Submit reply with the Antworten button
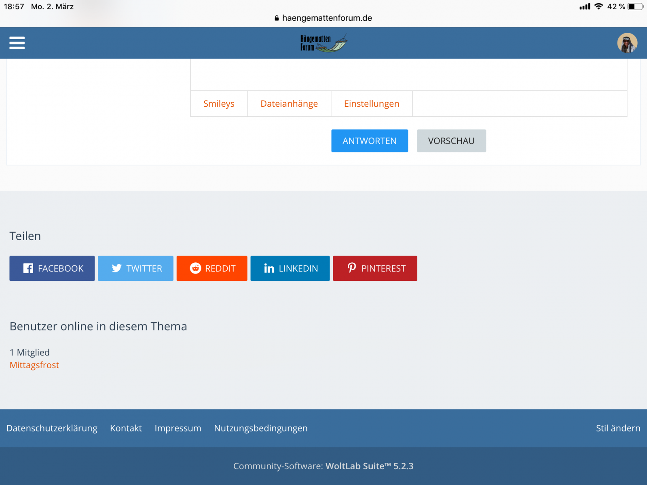The height and width of the screenshot is (485, 647). point(370,141)
